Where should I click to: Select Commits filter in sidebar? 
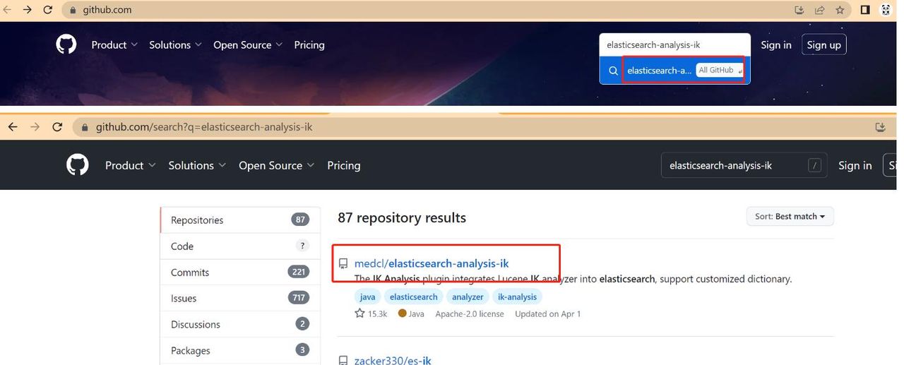point(240,272)
